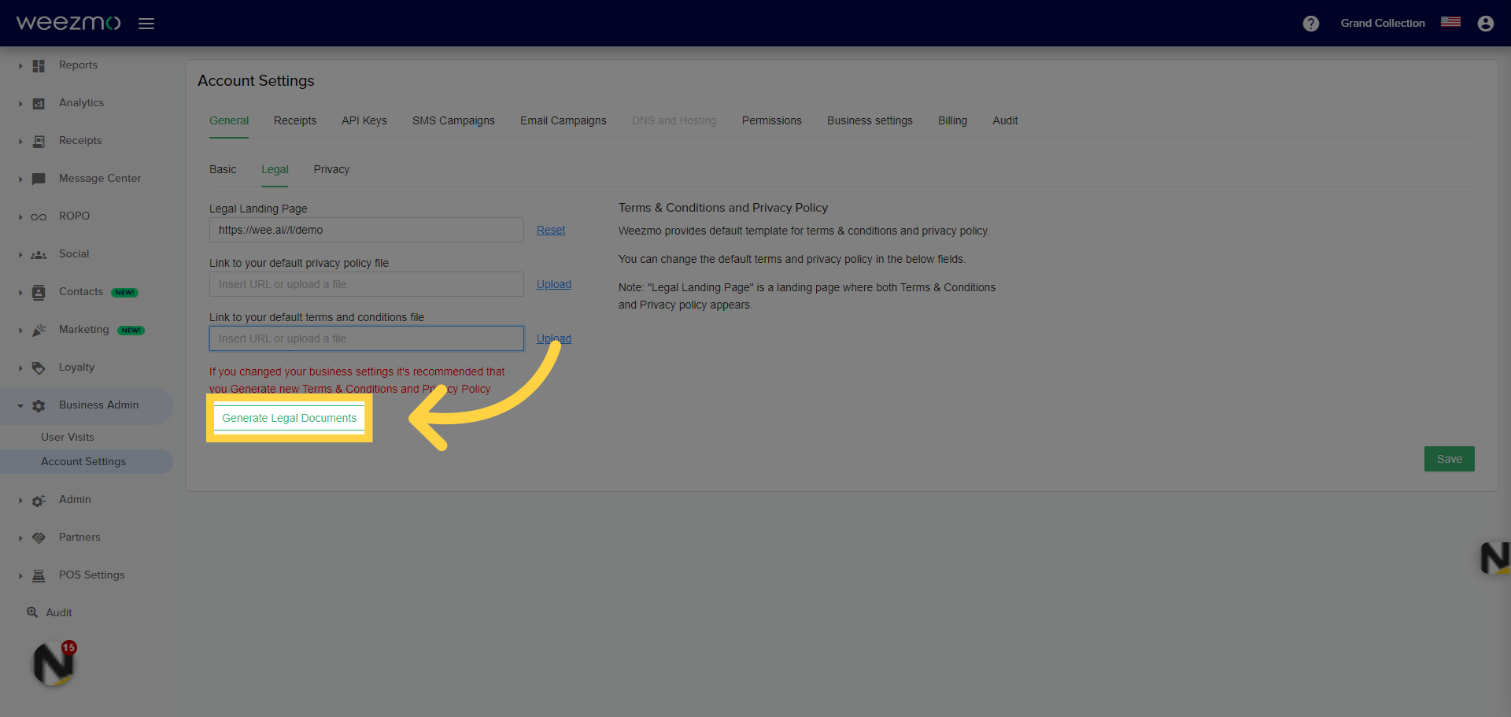Expand the Reports menu arrow

coord(20,66)
